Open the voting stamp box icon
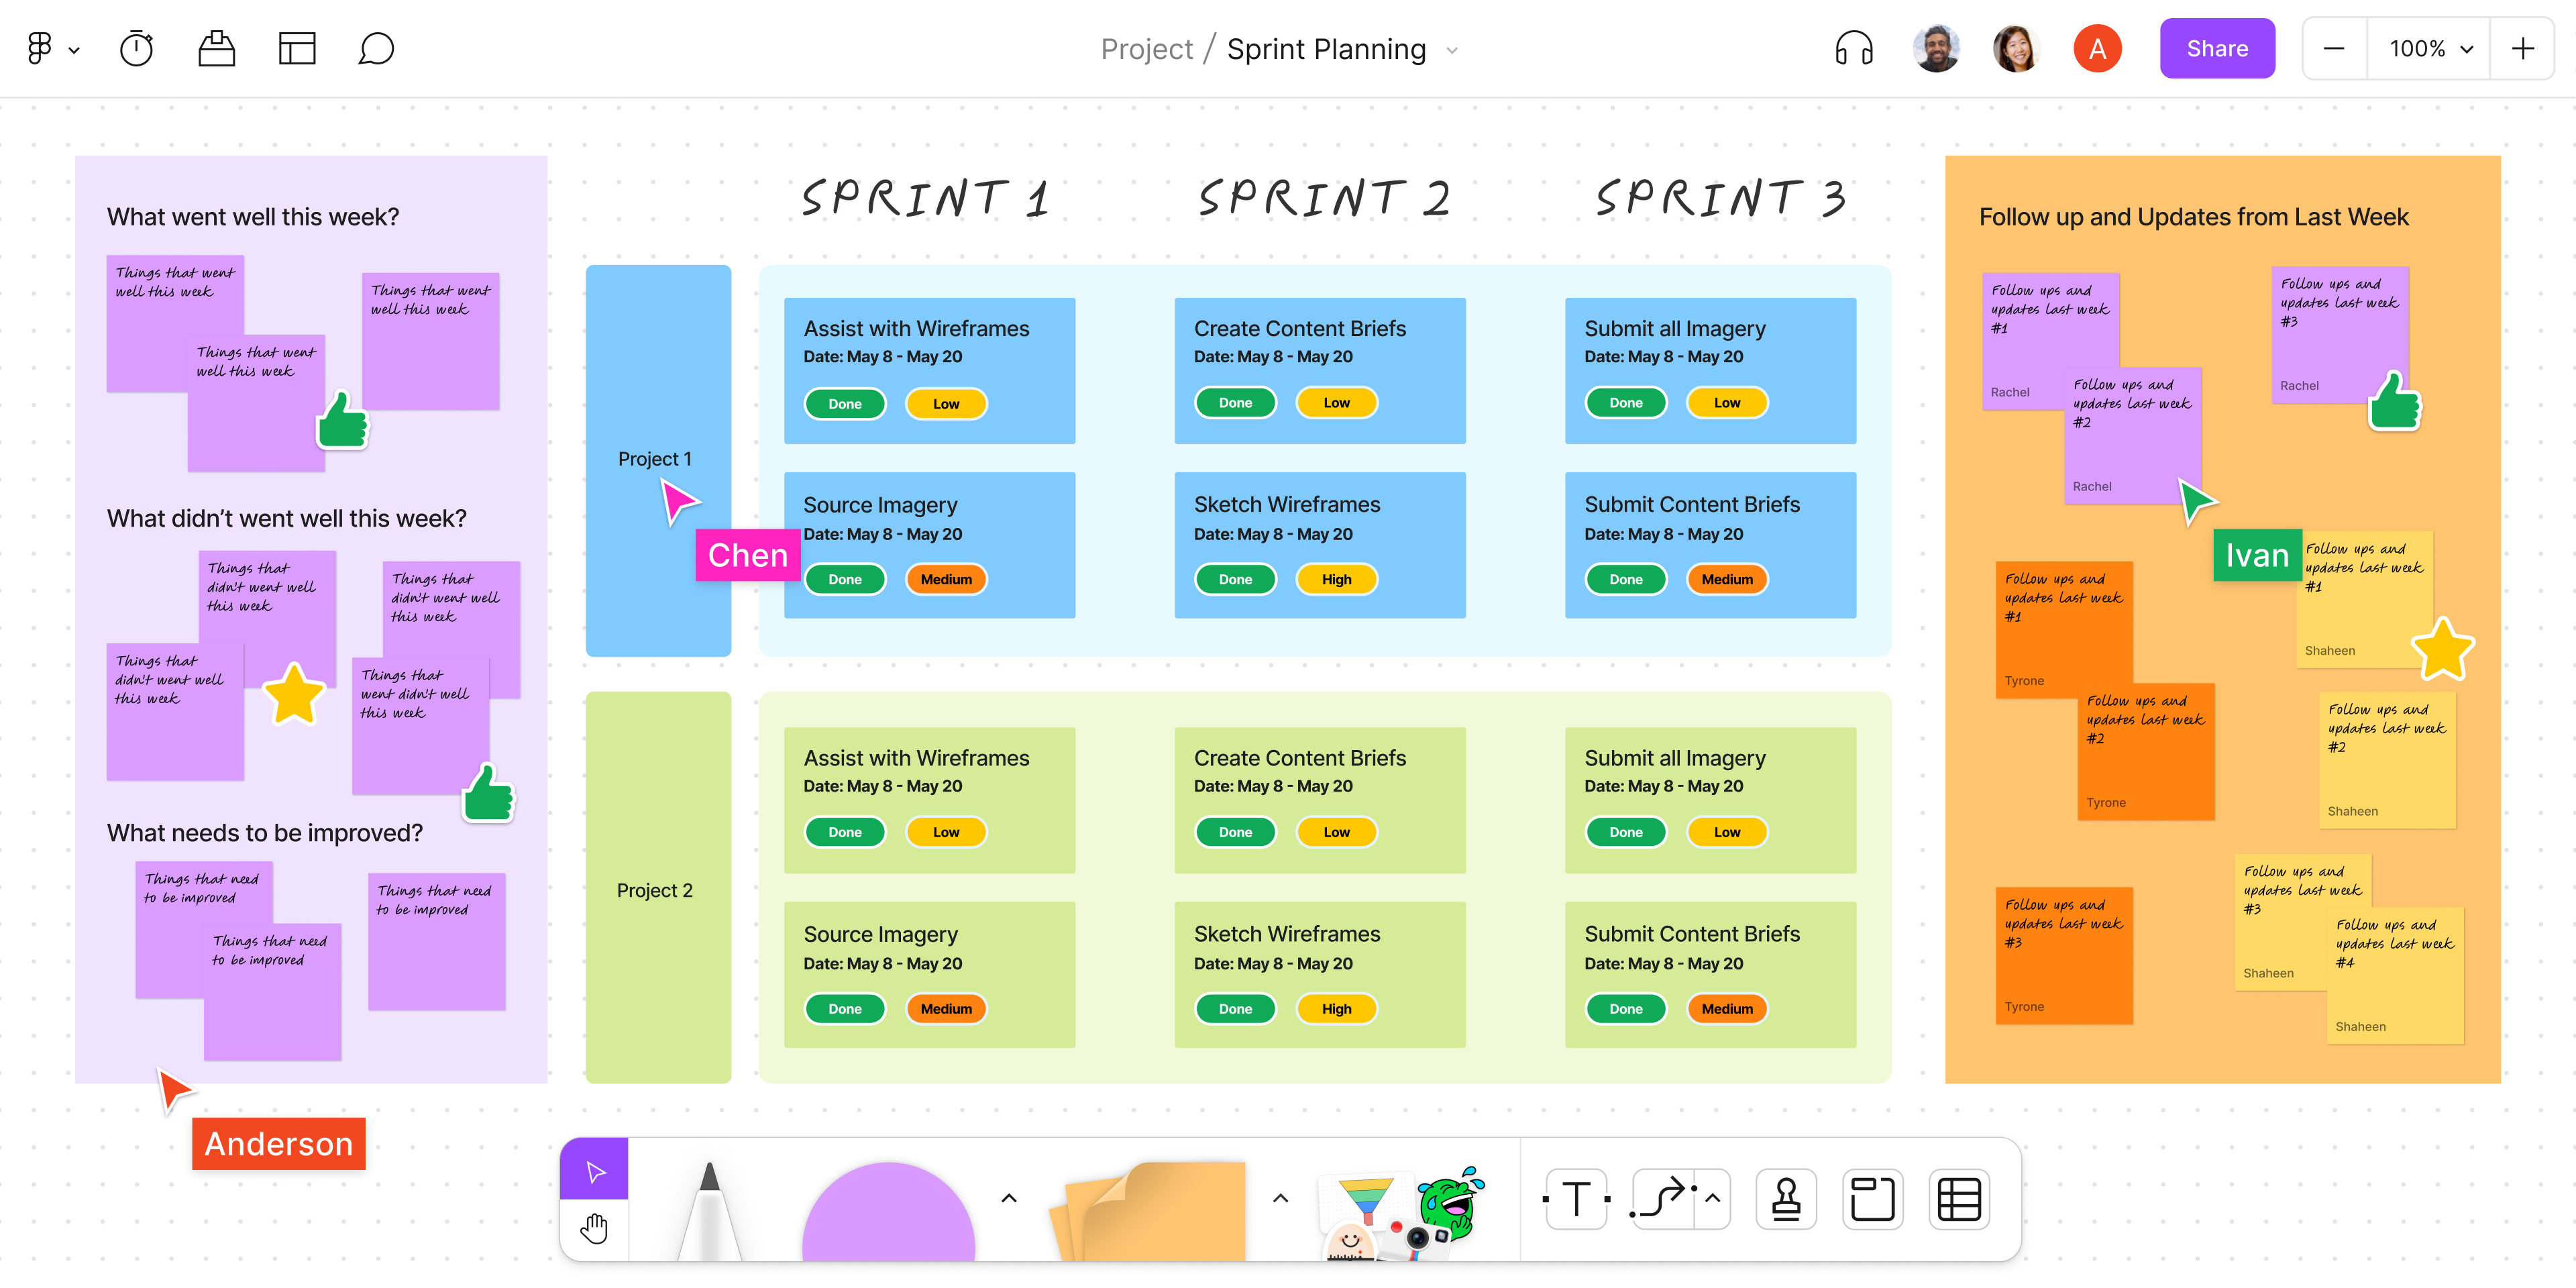Image resolution: width=2576 pixels, height=1288 pixels. [216, 48]
